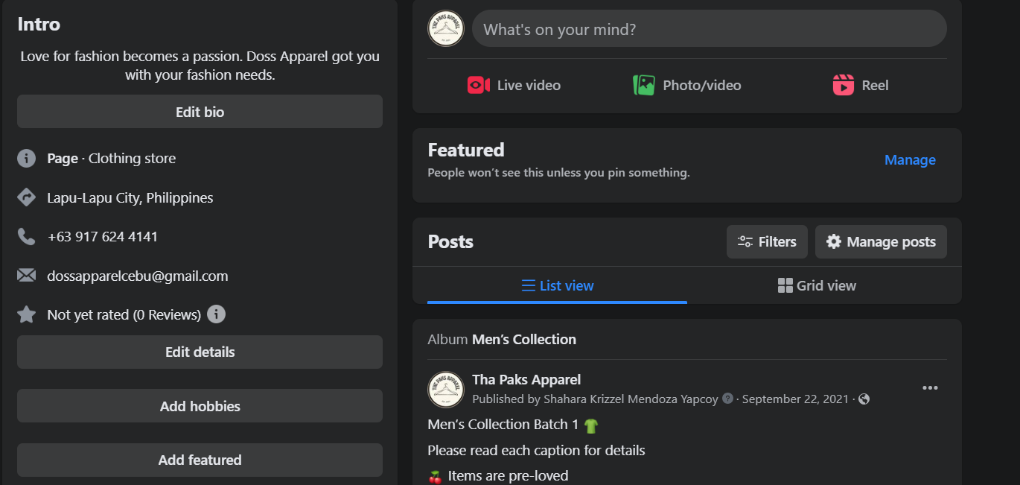
Task: Click the Manage link in Featured
Action: point(910,160)
